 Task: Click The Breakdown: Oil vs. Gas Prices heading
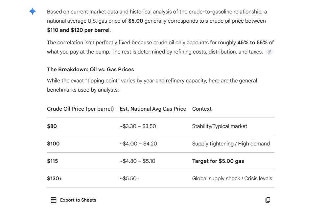point(90,69)
